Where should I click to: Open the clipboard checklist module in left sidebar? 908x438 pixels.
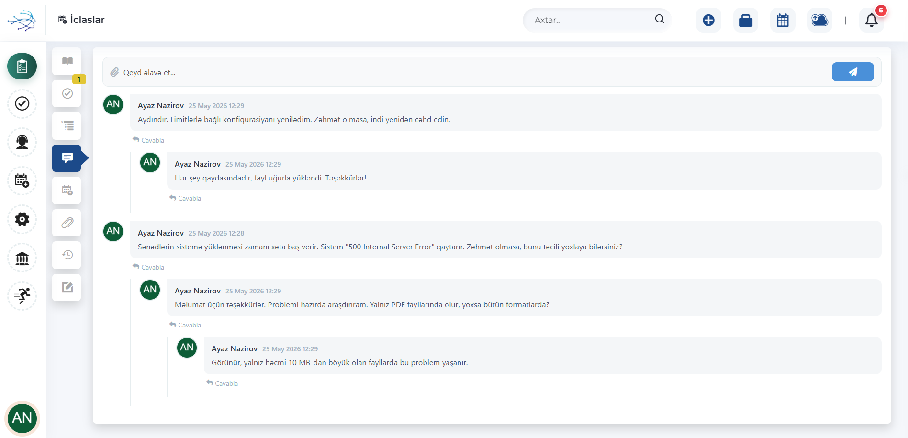tap(22, 66)
